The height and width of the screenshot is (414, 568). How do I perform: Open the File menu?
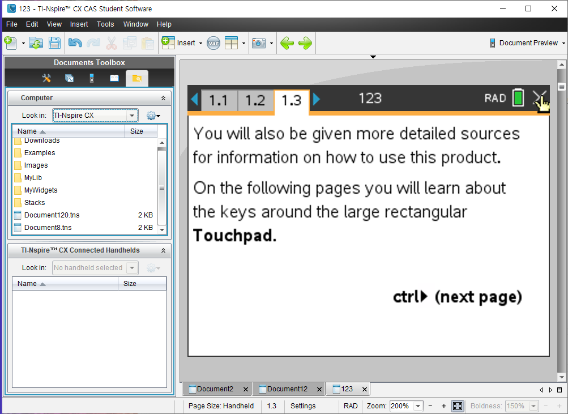11,24
